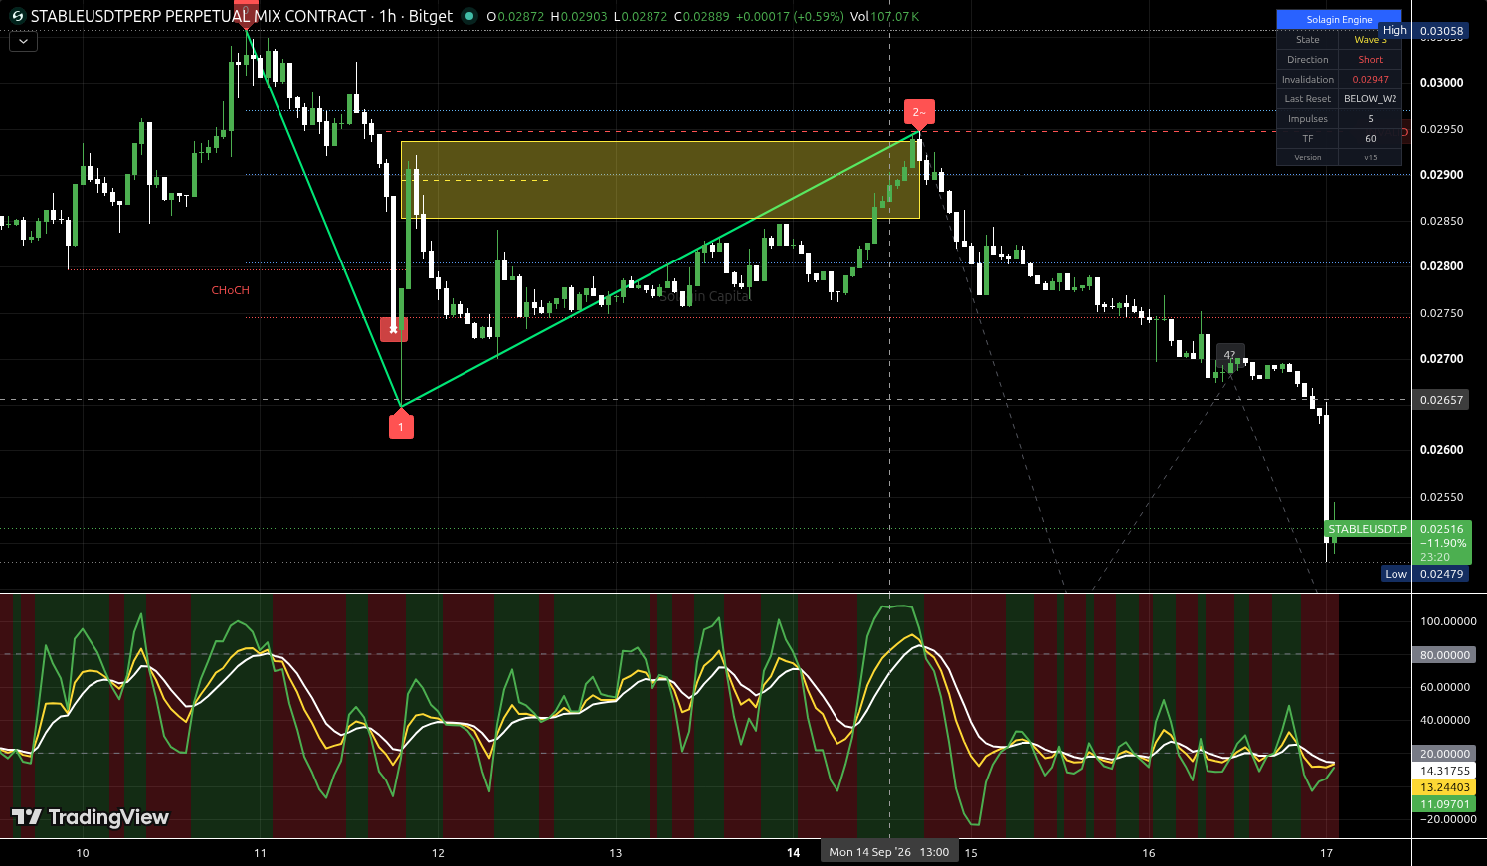Viewport: 1487px width, 866px height.
Task: Click the Low price tag label
Action: [1395, 574]
